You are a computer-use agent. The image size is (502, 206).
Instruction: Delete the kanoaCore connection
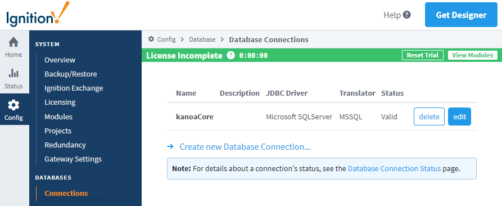point(429,117)
